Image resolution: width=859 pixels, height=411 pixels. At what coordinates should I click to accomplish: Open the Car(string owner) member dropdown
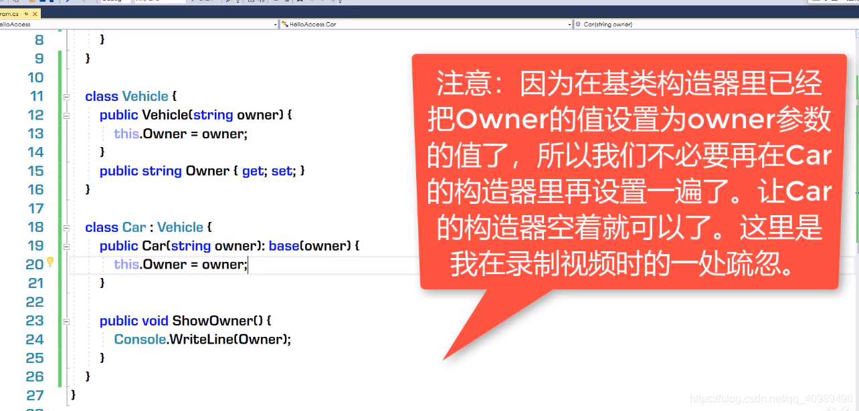tap(716, 24)
